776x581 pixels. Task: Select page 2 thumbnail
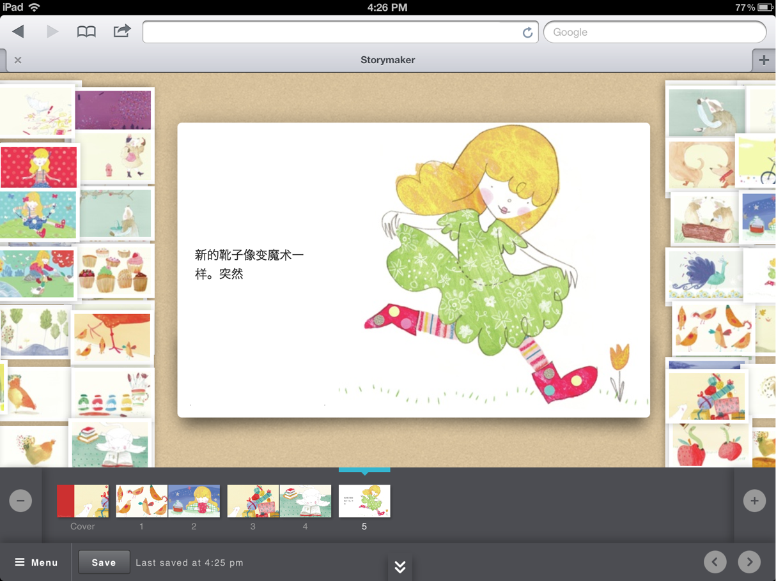point(194,501)
